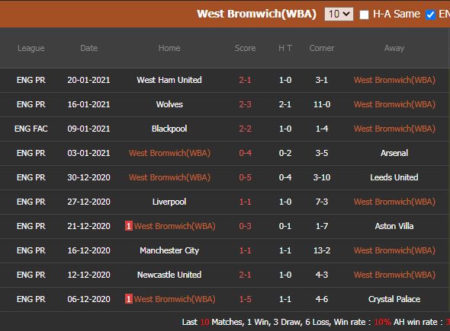Uncheck the checked box right of H-A Same

(430, 14)
